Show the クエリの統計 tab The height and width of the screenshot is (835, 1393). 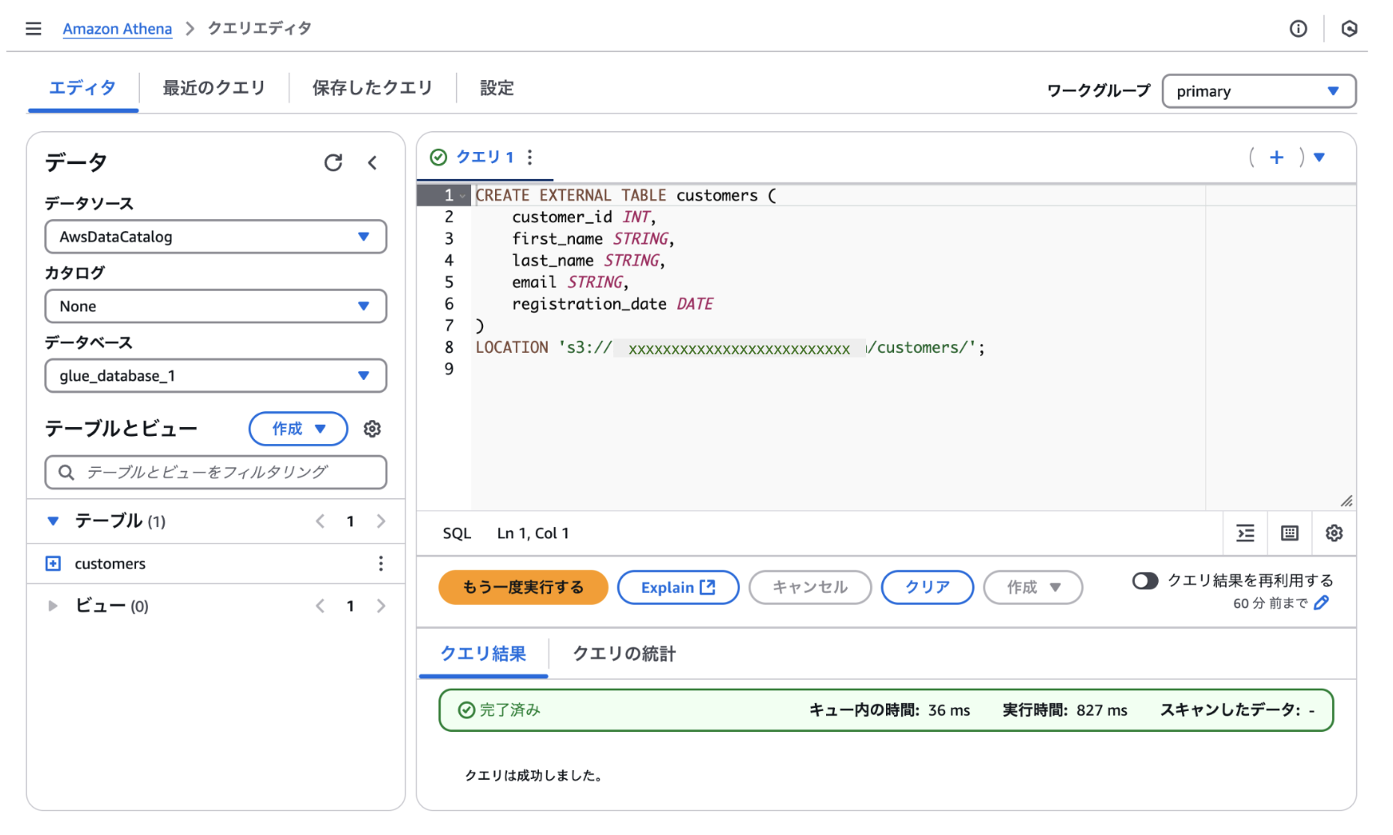click(624, 654)
